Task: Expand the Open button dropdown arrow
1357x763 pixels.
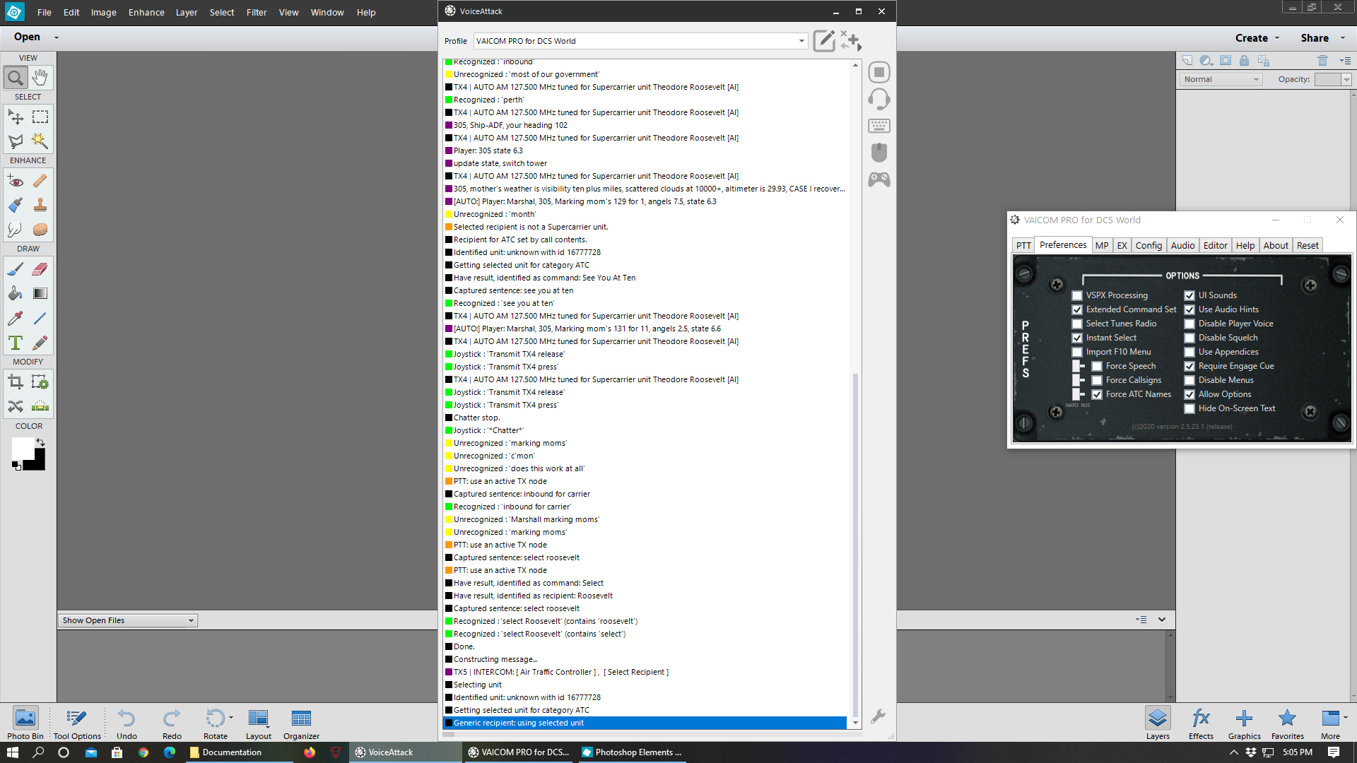Action: tap(57, 37)
